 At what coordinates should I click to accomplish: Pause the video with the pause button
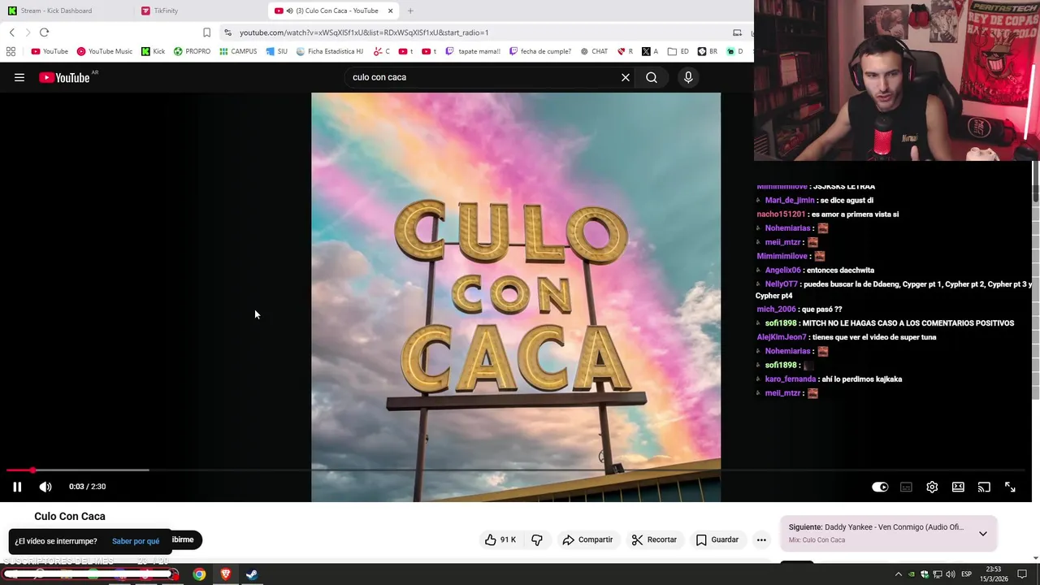17,487
